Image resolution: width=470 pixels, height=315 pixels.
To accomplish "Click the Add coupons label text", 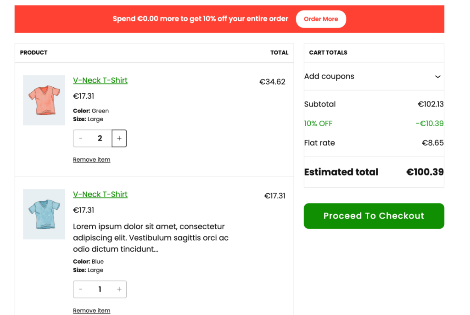I will tap(329, 77).
